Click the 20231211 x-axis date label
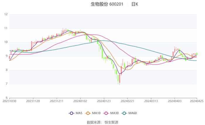This screenshot has height=125, width=205. tap(57, 101)
